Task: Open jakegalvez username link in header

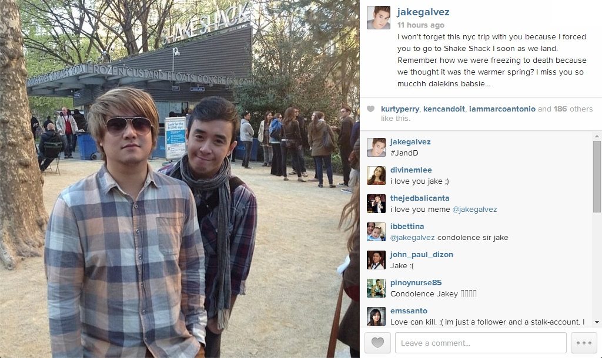Action: 423,12
